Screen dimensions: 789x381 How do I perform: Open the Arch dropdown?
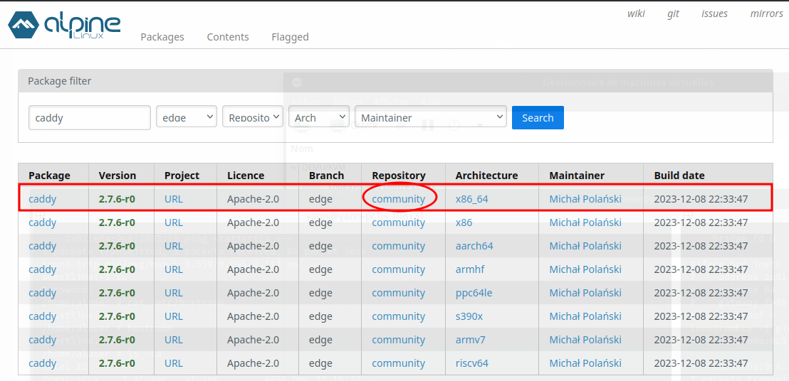[318, 117]
